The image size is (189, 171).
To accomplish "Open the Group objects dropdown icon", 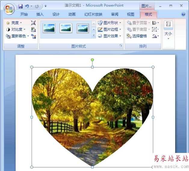I will [x=156, y=30].
